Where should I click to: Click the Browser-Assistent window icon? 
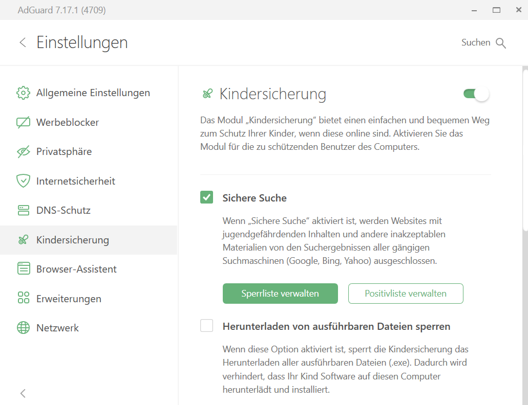[x=23, y=268]
